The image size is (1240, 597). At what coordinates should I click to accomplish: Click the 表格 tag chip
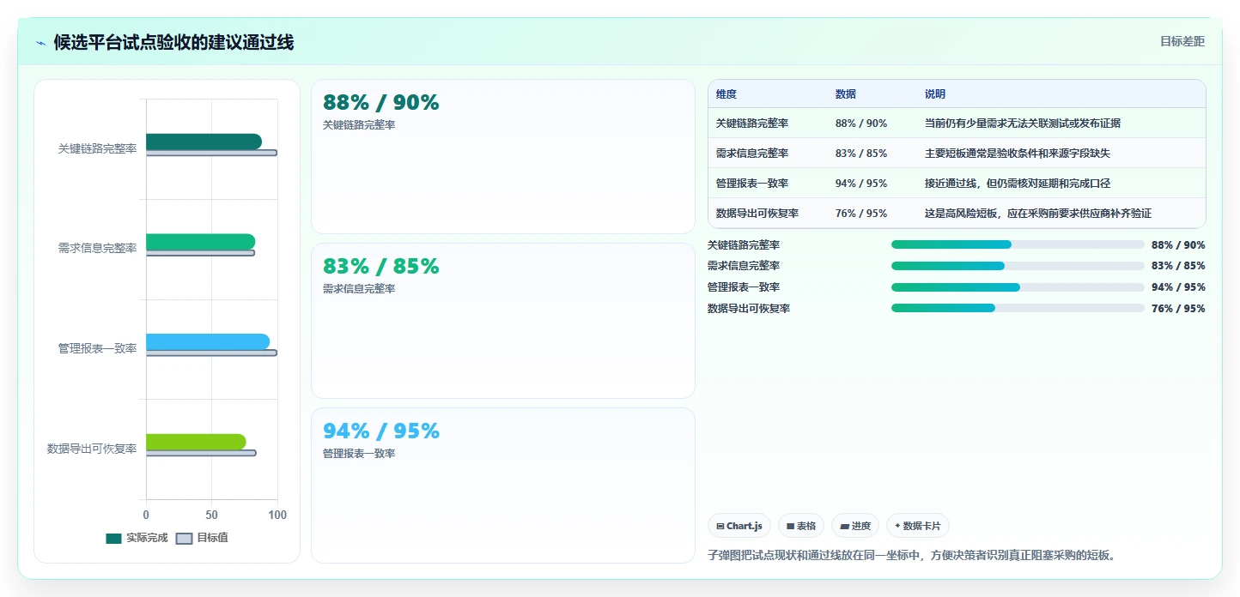point(801,526)
